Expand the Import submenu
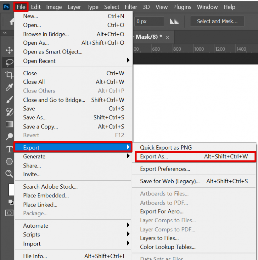The width and height of the screenshot is (258, 260). 73,244
